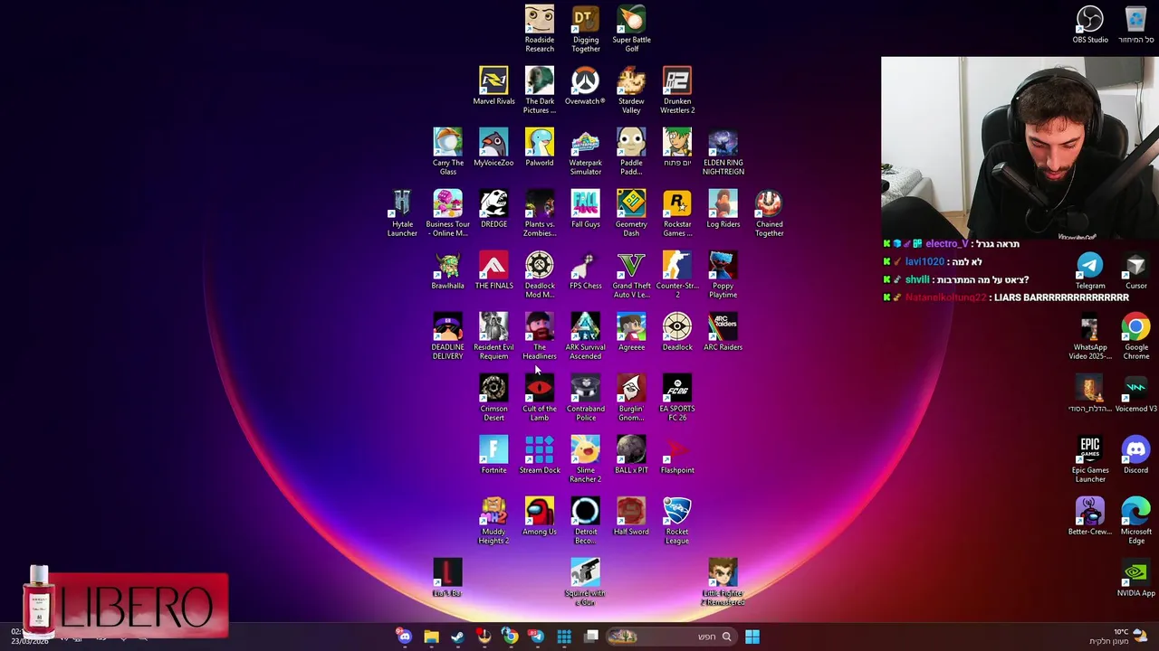Open the FPS Chess icon
Screen dimensions: 1159x651
pos(585,270)
